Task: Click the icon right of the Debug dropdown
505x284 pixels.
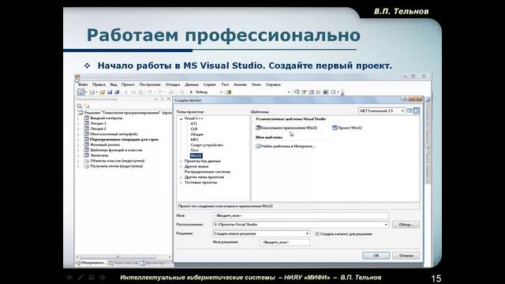Action: [229, 92]
